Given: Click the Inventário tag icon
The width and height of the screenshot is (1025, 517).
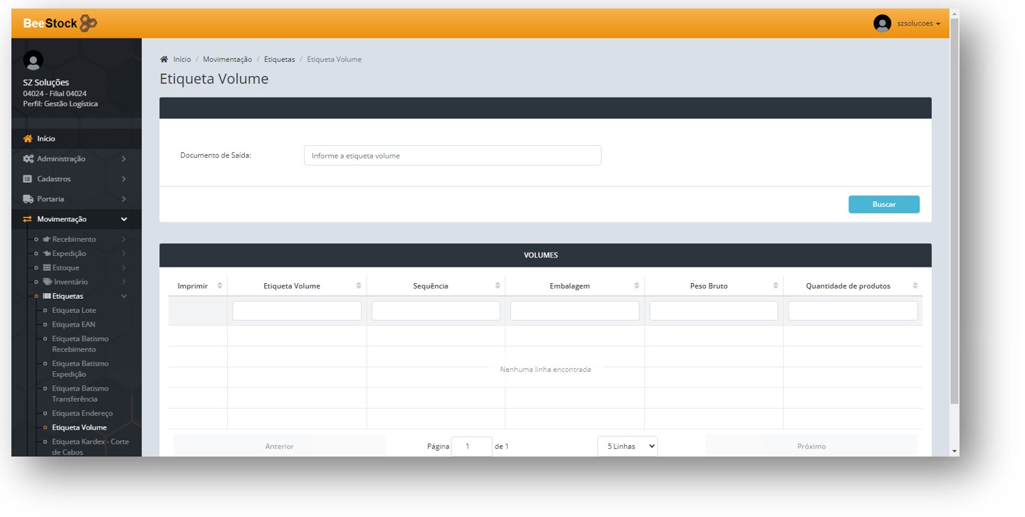Looking at the screenshot, I should 47,282.
